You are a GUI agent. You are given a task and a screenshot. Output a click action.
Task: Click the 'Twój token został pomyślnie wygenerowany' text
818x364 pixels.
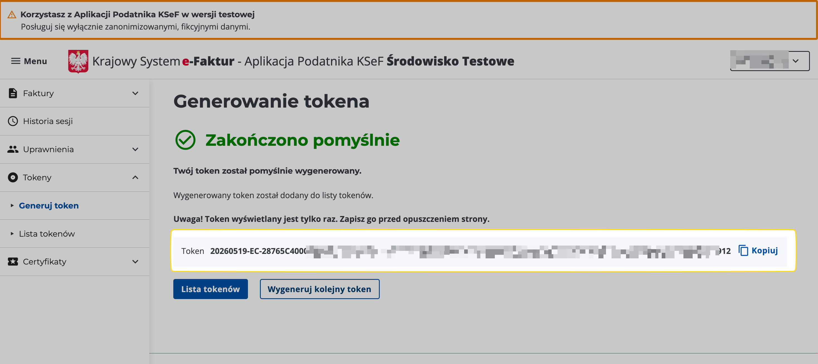(267, 171)
